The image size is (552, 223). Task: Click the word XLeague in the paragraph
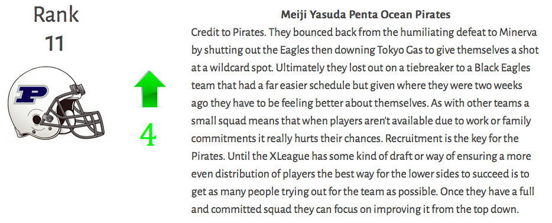pos(290,156)
